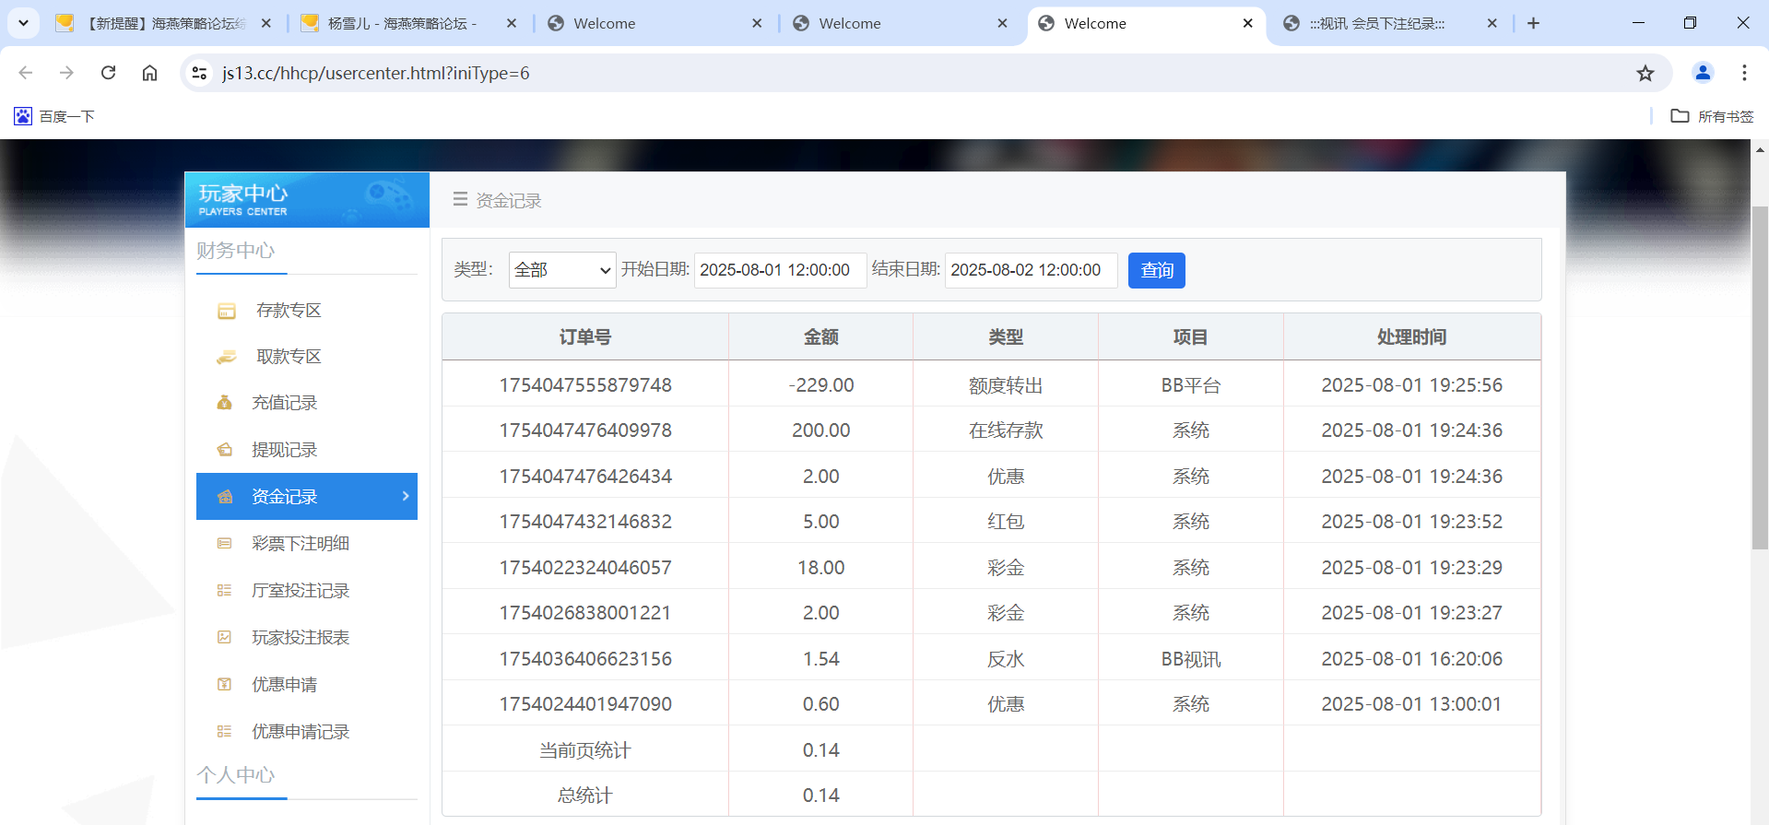View site information icon in address bar

(199, 73)
